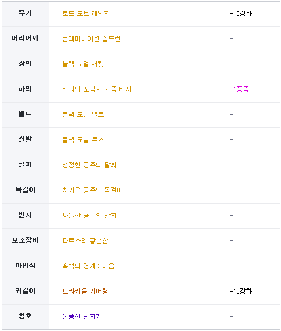Viewport: 281px width, 331px height.
Task: Open the 파르스의 황금잔 item link
Action: pyautogui.click(x=85, y=241)
